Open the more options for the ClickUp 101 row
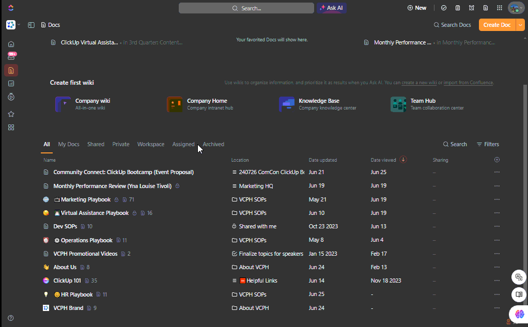This screenshot has height=327, width=528. (497, 281)
